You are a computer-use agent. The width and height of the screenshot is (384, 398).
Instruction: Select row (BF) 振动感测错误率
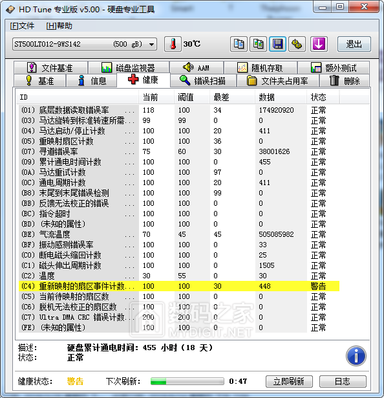179,245
